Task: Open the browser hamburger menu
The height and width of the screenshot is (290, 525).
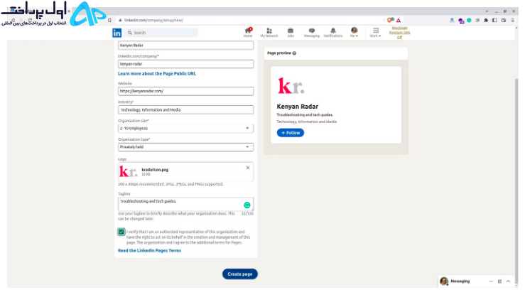Action: point(513,21)
